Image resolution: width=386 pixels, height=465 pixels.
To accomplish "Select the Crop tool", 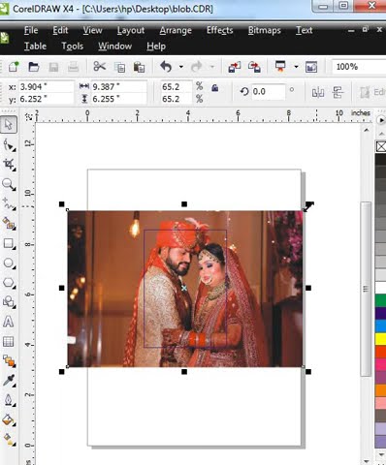I will pyautogui.click(x=9, y=165).
